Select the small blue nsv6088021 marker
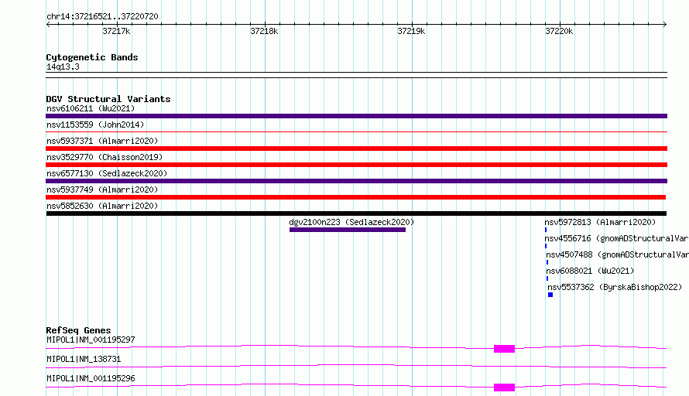 [x=547, y=278]
